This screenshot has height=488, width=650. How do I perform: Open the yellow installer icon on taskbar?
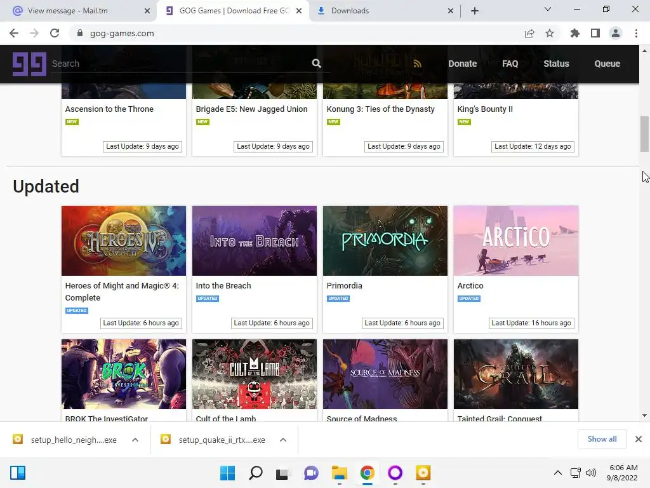click(x=423, y=473)
